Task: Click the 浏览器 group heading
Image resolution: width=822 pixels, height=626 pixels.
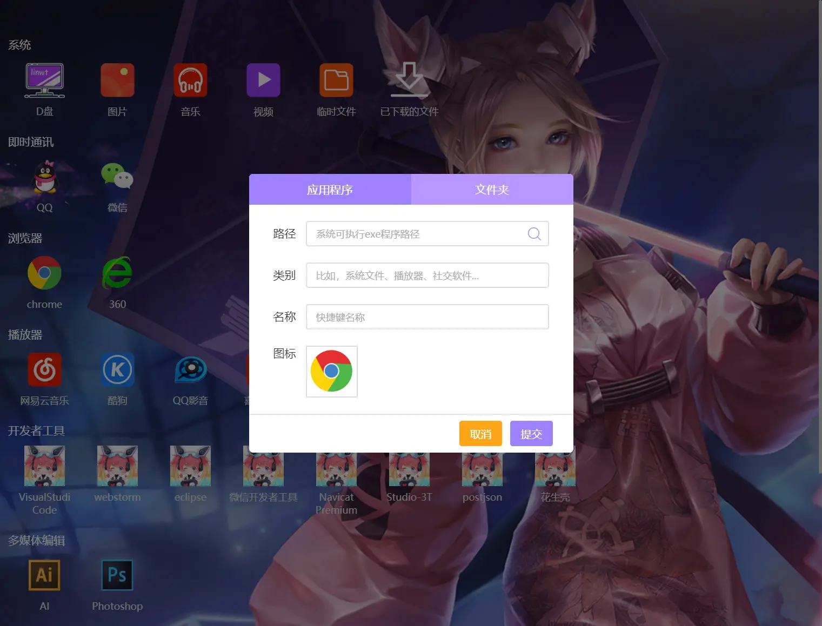Action: click(25, 238)
